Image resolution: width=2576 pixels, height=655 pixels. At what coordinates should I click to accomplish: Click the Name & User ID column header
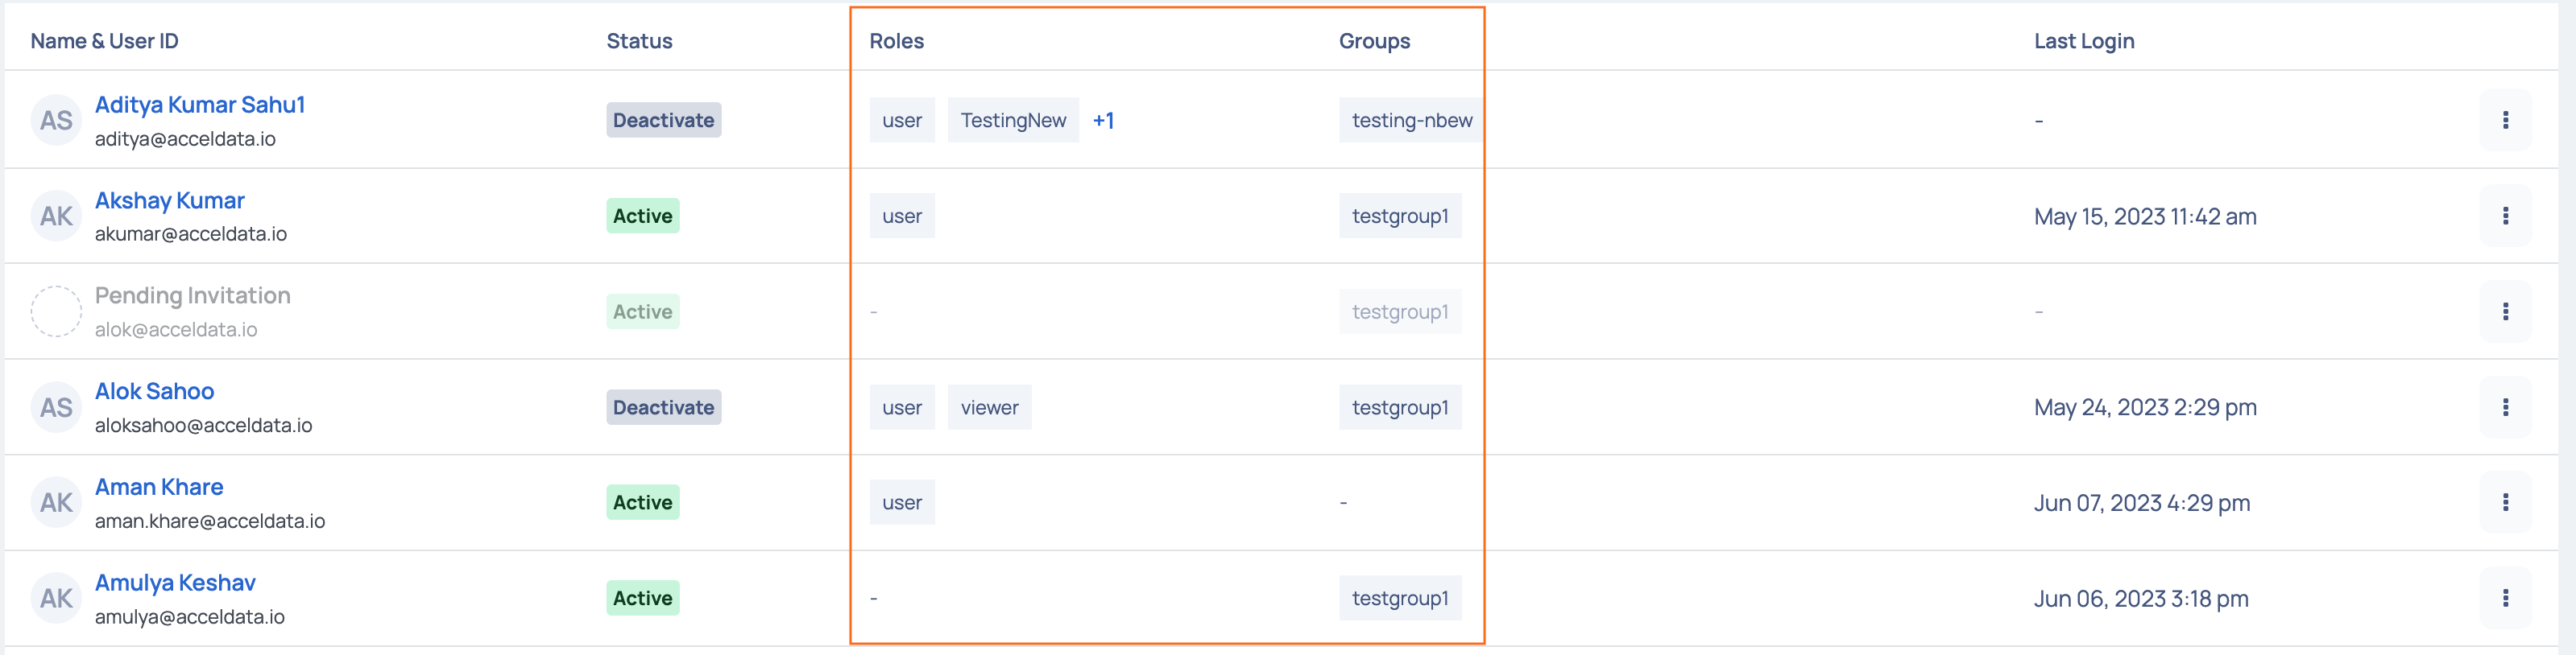[105, 41]
